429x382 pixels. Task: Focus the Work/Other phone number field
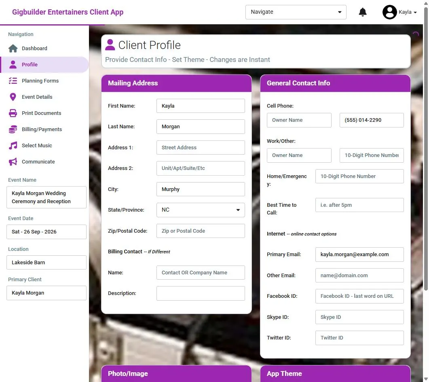(x=372, y=155)
